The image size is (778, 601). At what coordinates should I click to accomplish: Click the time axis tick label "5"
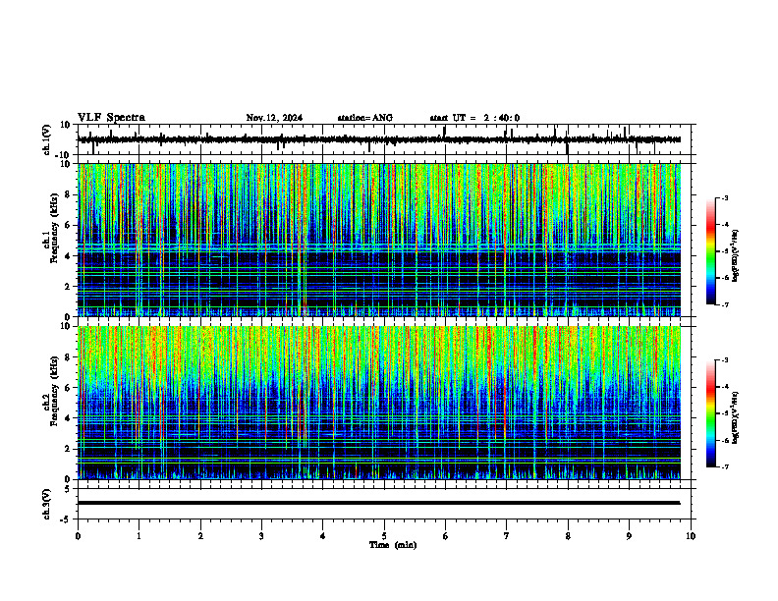(384, 536)
